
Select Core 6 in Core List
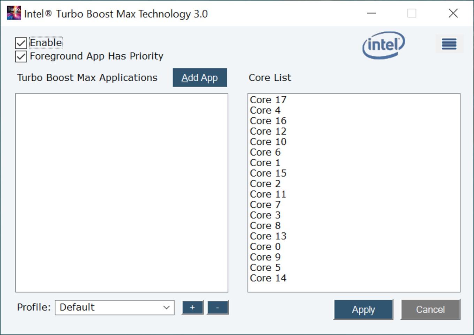pos(265,152)
